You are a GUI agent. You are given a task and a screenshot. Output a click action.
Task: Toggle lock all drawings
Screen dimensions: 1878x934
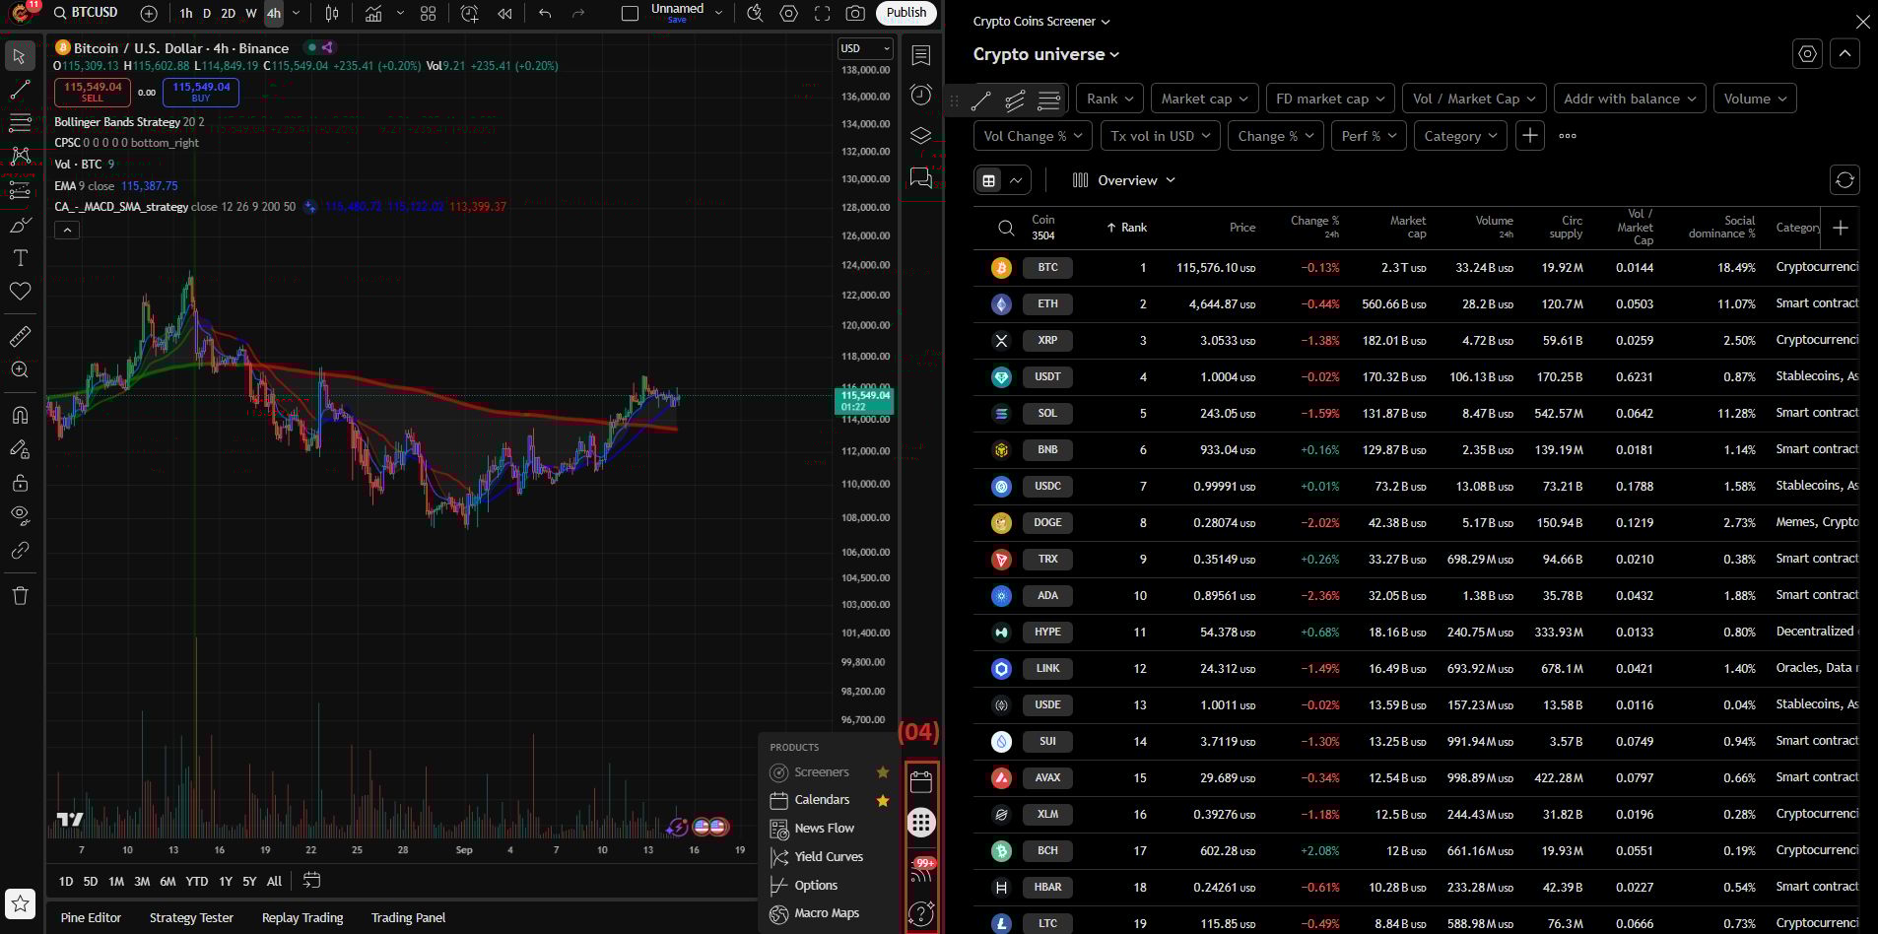coord(19,483)
